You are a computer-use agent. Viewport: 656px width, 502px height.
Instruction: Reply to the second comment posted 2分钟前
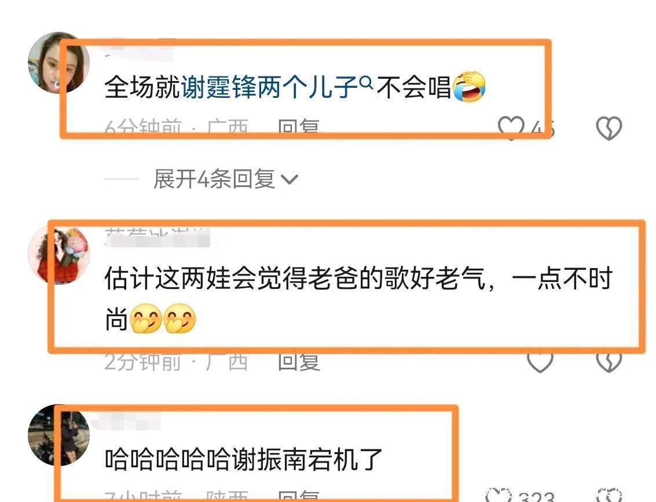pyautogui.click(x=299, y=362)
